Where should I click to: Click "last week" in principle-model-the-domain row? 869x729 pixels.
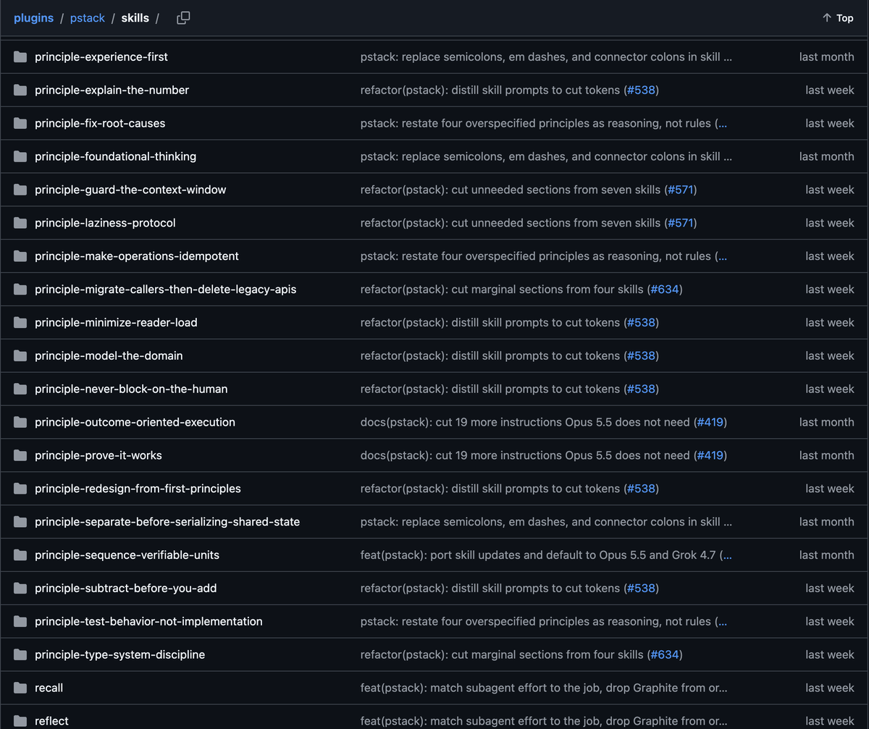click(830, 355)
